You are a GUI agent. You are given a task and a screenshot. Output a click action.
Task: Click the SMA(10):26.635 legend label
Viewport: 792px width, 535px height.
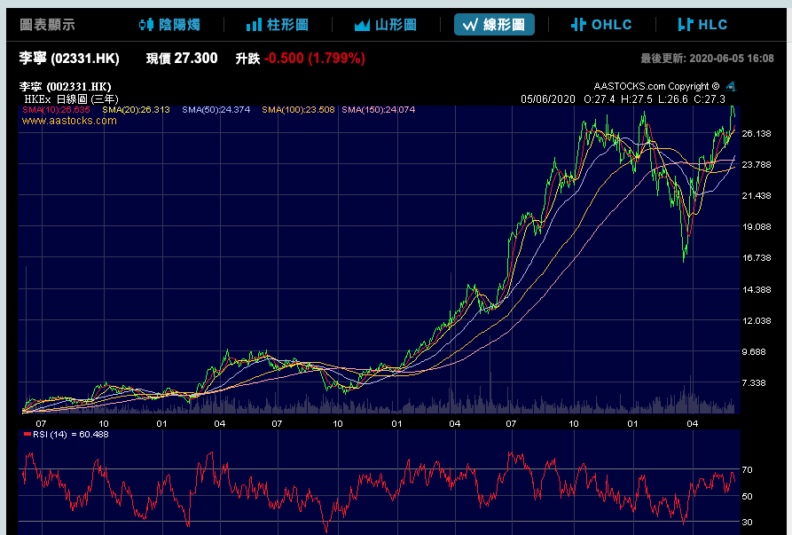point(56,110)
